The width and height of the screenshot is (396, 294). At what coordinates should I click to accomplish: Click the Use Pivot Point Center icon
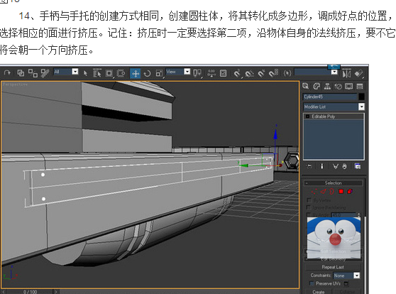(x=197, y=73)
